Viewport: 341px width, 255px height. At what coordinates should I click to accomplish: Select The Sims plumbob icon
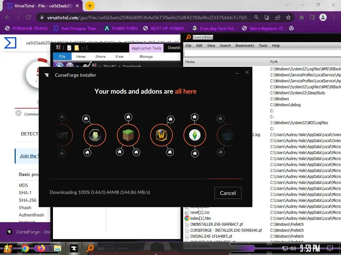pos(194,135)
